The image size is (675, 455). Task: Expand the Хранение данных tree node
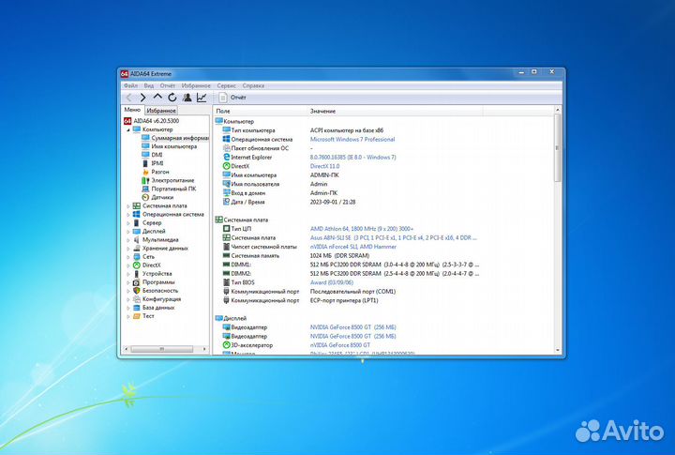tap(127, 248)
